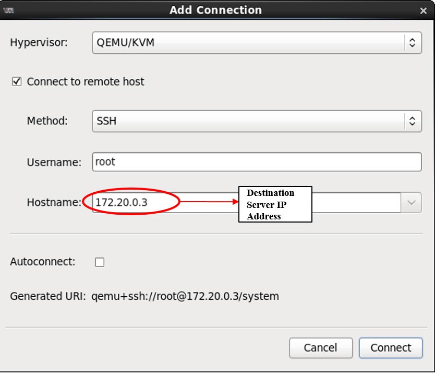Open the Hostname history dropdown arrow
Image resolution: width=435 pixels, height=373 pixels.
[411, 203]
